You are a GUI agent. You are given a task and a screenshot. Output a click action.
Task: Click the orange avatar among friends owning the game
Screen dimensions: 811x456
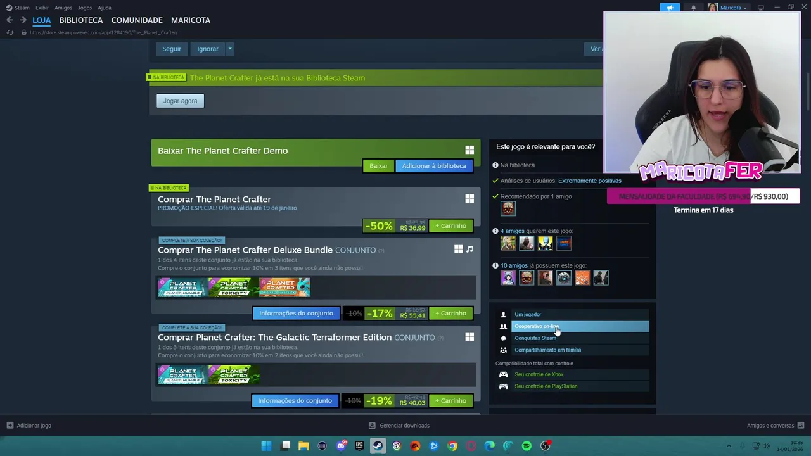click(x=582, y=277)
